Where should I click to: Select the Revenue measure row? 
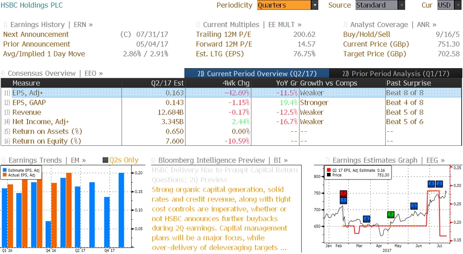pyautogui.click(x=231, y=112)
